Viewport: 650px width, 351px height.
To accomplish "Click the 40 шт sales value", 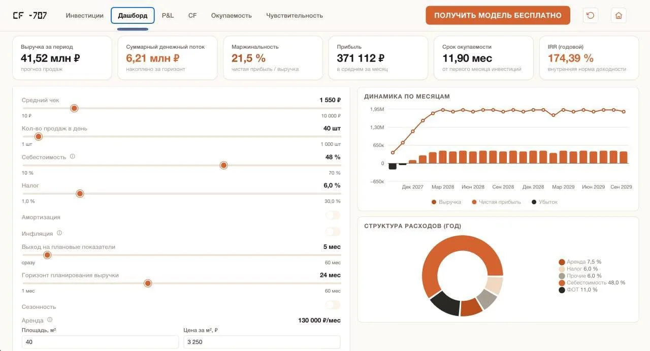I will [x=332, y=129].
